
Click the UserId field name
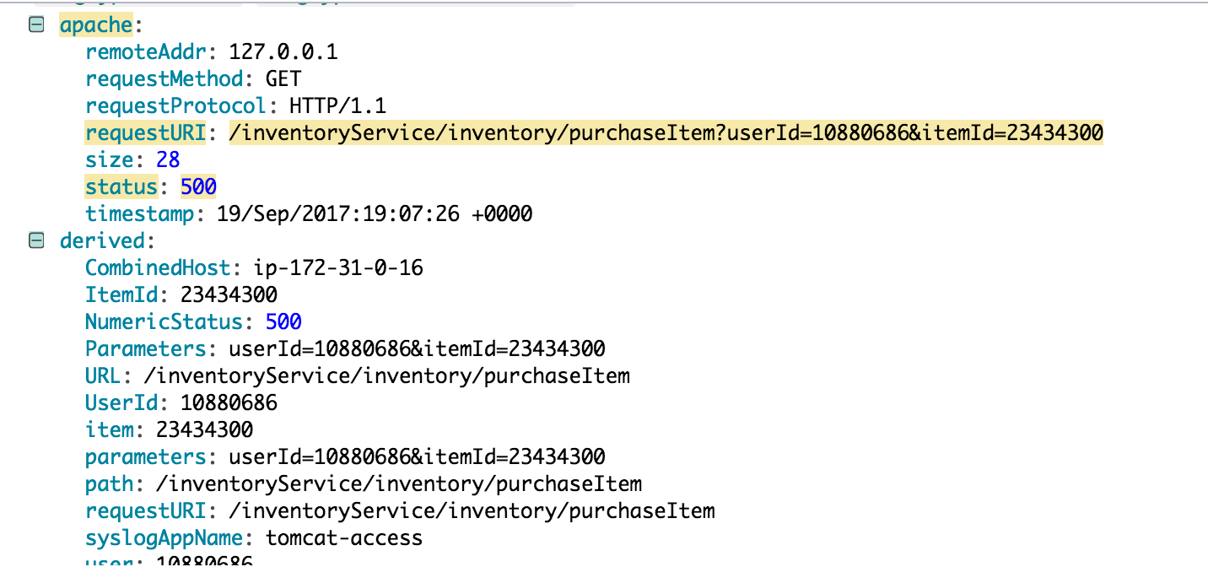[x=121, y=403]
